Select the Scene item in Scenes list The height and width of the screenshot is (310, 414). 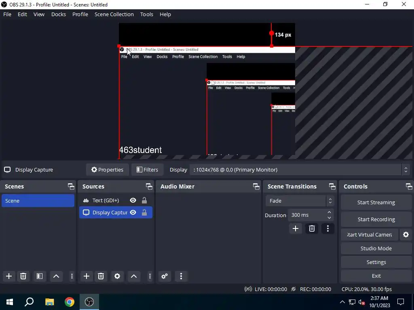[38, 201]
